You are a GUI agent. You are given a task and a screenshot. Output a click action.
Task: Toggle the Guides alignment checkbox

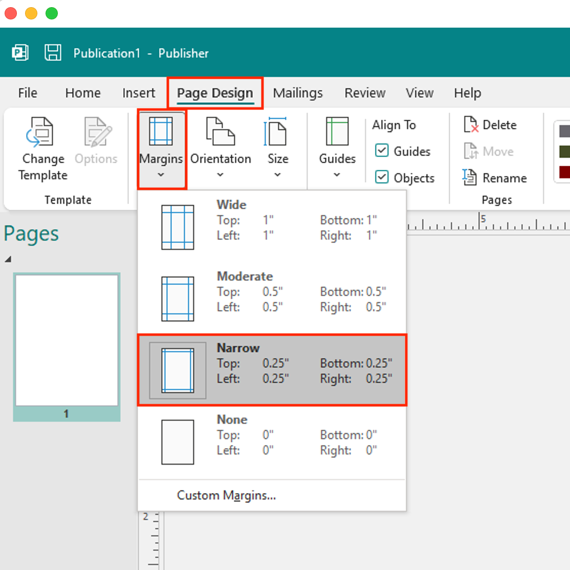[382, 151]
